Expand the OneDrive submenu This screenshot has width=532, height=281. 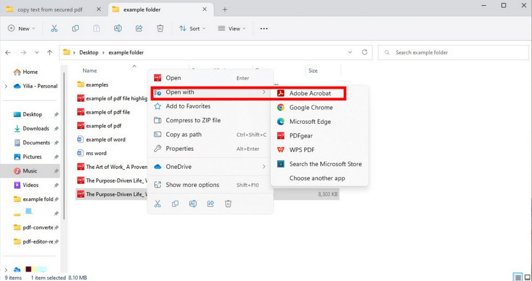pos(211,167)
